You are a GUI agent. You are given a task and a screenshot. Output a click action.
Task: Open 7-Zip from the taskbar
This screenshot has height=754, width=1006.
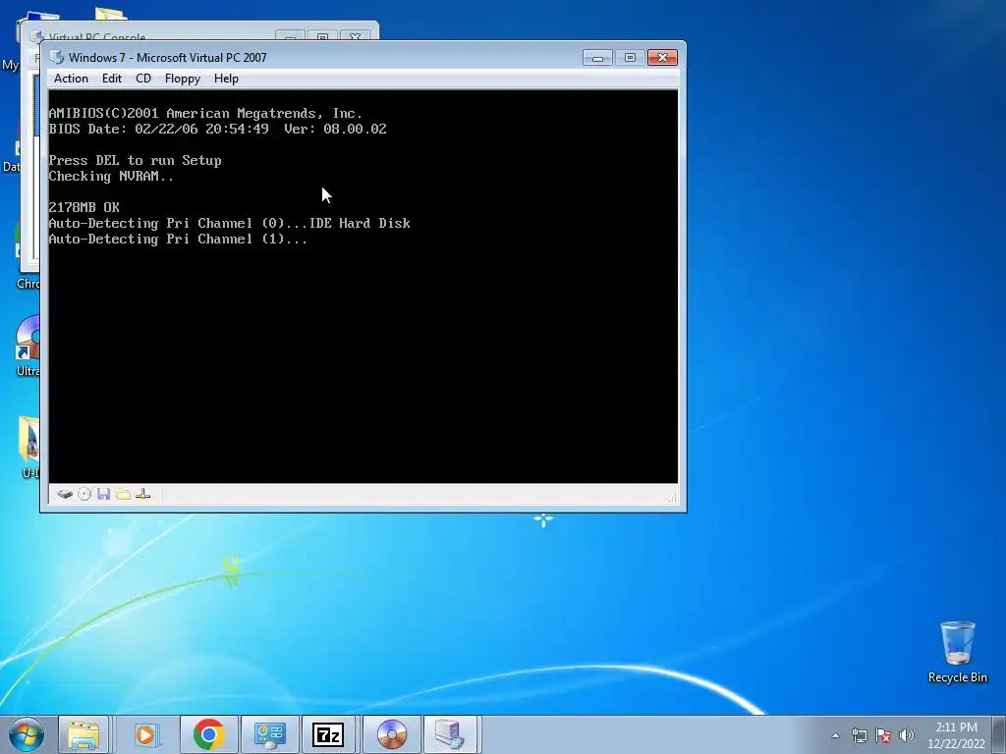pyautogui.click(x=328, y=734)
